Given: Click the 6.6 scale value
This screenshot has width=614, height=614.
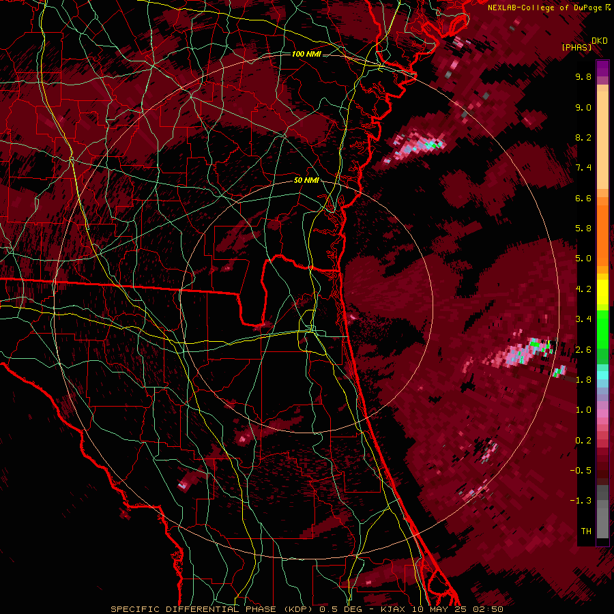Looking at the screenshot, I should tap(583, 198).
